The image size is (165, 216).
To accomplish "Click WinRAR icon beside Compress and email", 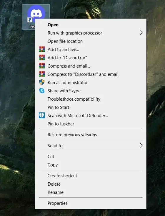I will [x=42, y=66].
